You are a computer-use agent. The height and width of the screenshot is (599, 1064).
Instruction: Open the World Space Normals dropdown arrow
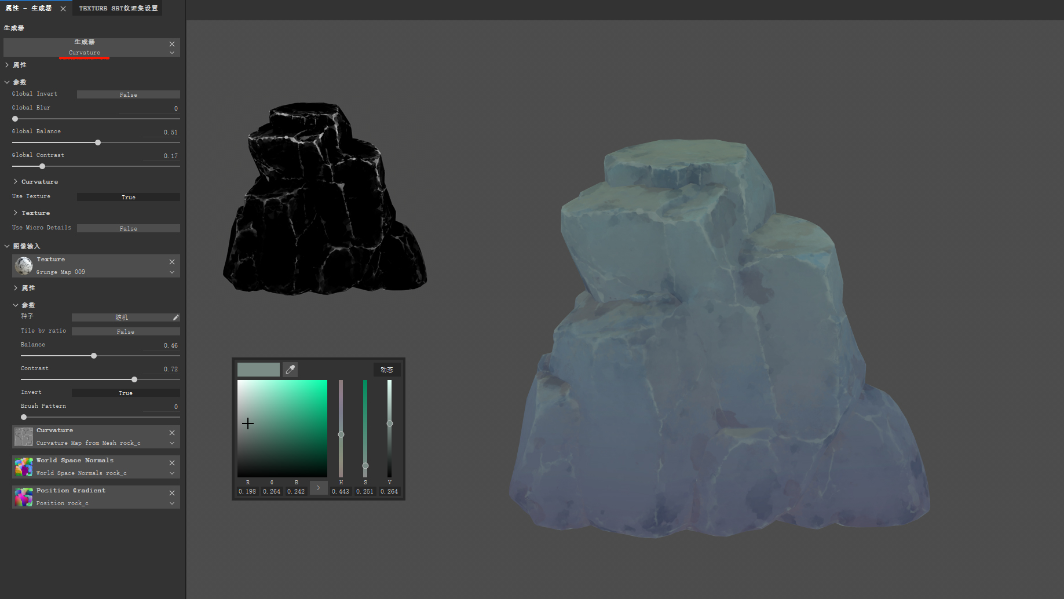[x=172, y=473]
